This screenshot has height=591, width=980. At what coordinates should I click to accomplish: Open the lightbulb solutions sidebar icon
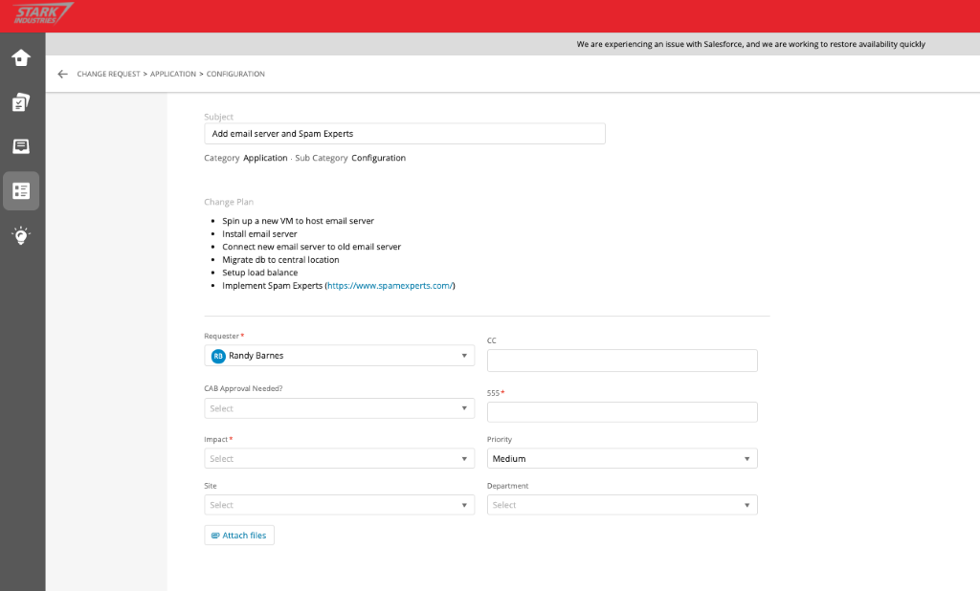tap(21, 235)
